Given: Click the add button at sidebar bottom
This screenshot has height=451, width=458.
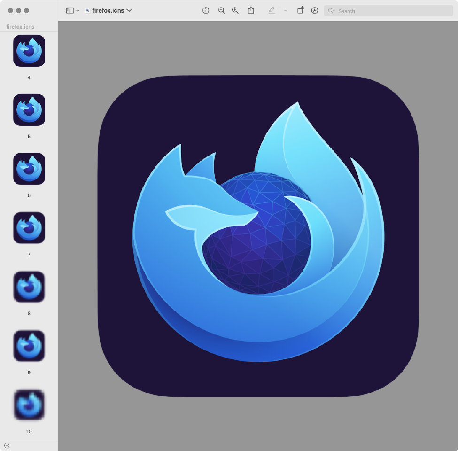Looking at the screenshot, I should [7, 445].
